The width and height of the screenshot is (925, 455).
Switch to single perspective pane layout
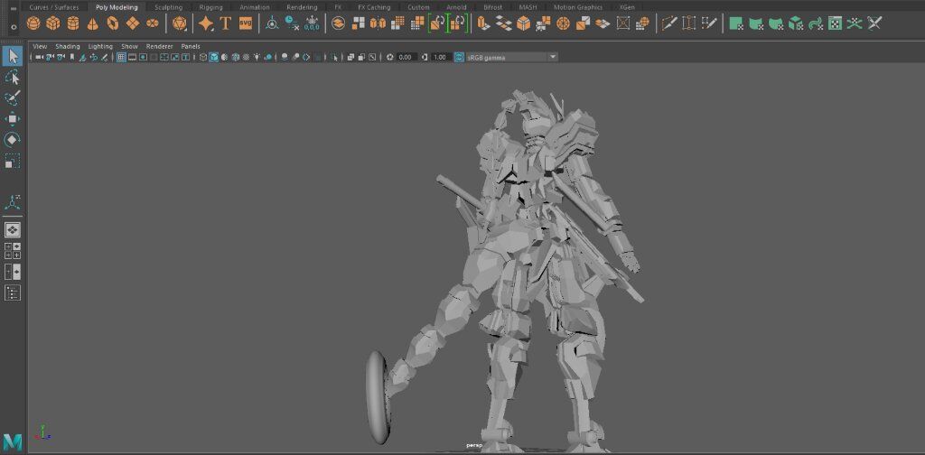(x=13, y=230)
